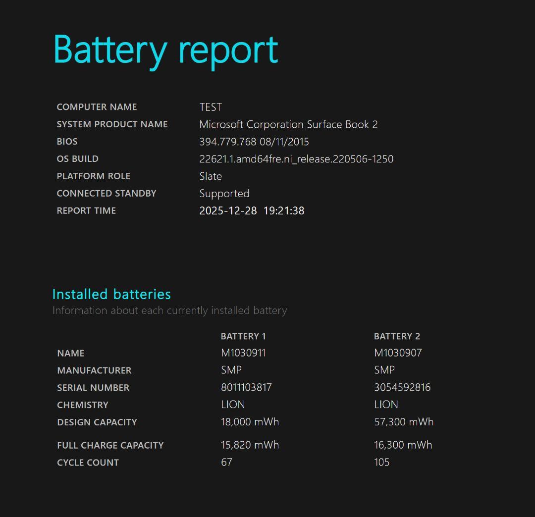The image size is (535, 517).
Task: Select the Connected Standby Supported text
Action: coord(224,193)
